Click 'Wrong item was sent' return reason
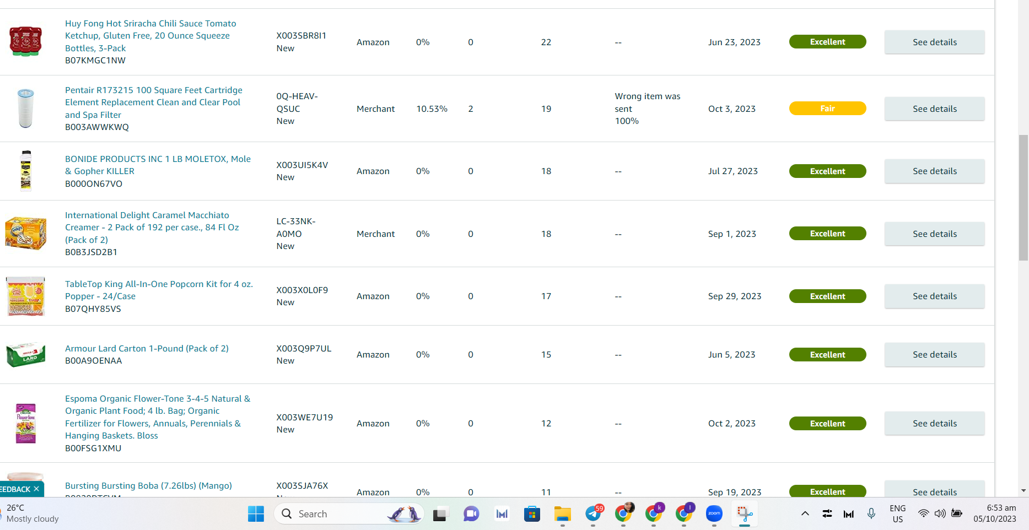The image size is (1029, 530). (648, 102)
